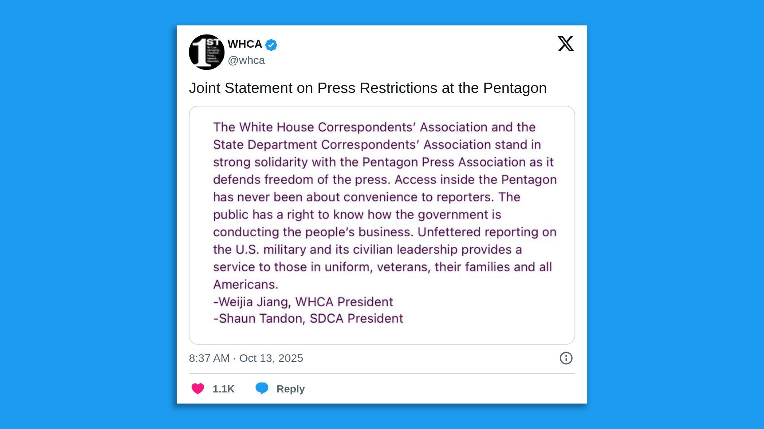This screenshot has height=429, width=764.
Task: Click the Shaun Tandon signature line
Action: 308,319
